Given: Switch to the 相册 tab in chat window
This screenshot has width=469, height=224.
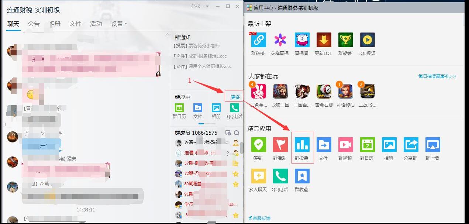Looking at the screenshot, I should (55, 24).
